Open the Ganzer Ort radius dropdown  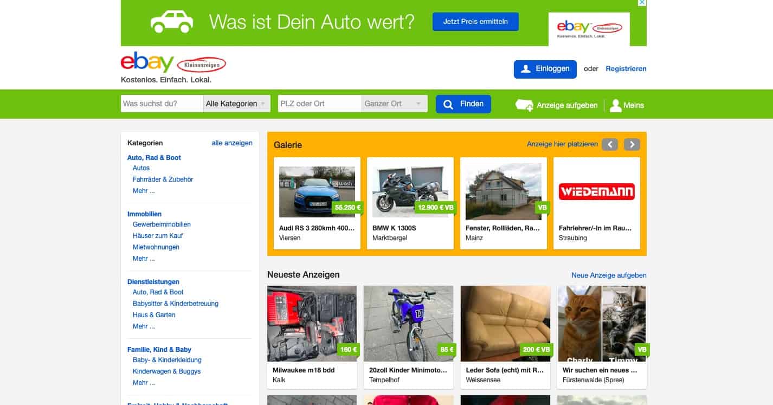pos(394,104)
